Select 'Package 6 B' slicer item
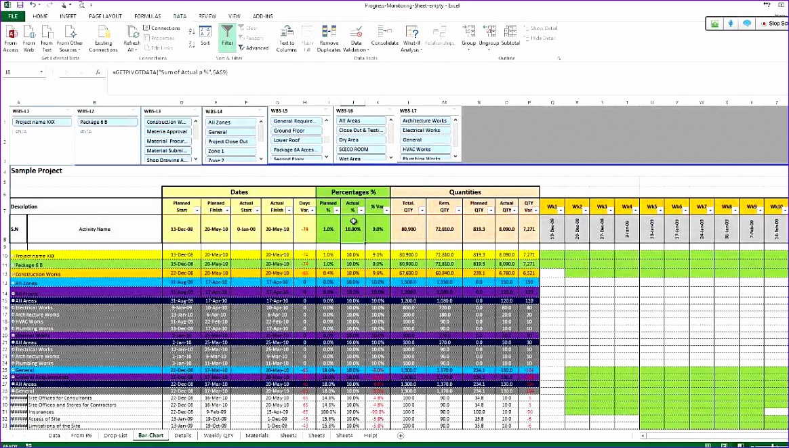Screen dimensions: 789x448 [108, 122]
